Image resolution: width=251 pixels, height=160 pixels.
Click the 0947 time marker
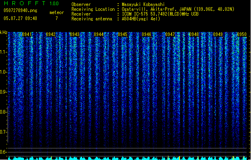pos(170,34)
